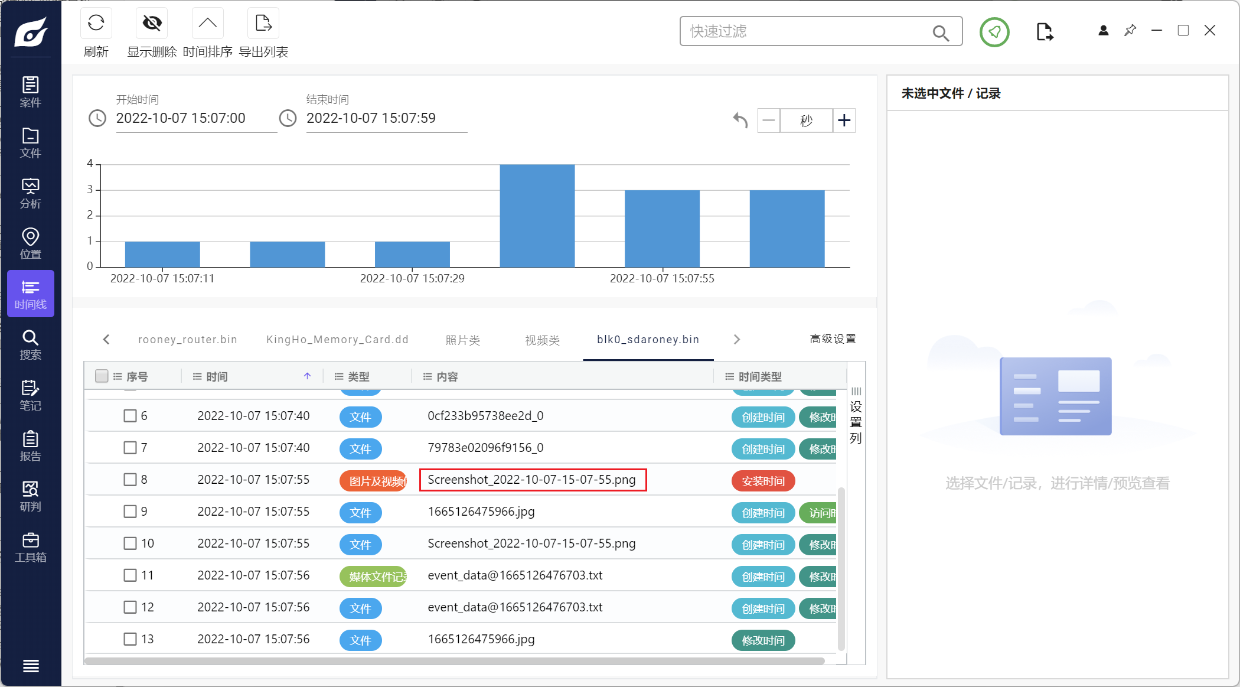Click the Export List (导出列表) icon

pos(263,24)
